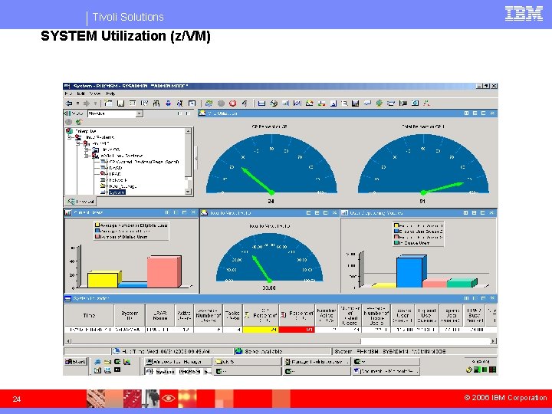This screenshot has width=552, height=414.
Task: Select the Physical navigator tab
Action: point(80,202)
